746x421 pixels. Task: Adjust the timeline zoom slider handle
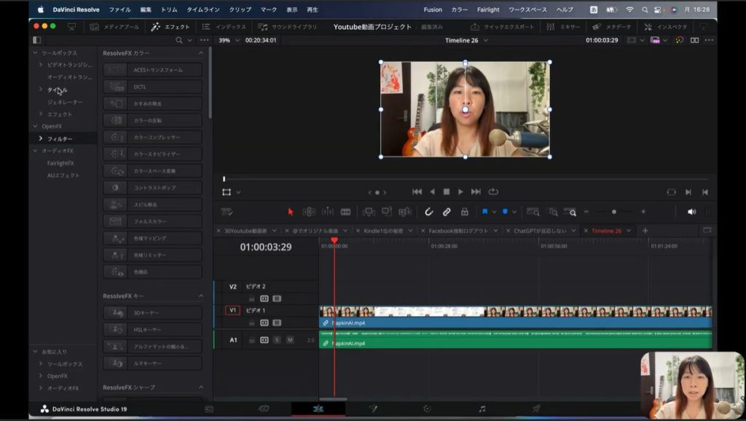[613, 212]
